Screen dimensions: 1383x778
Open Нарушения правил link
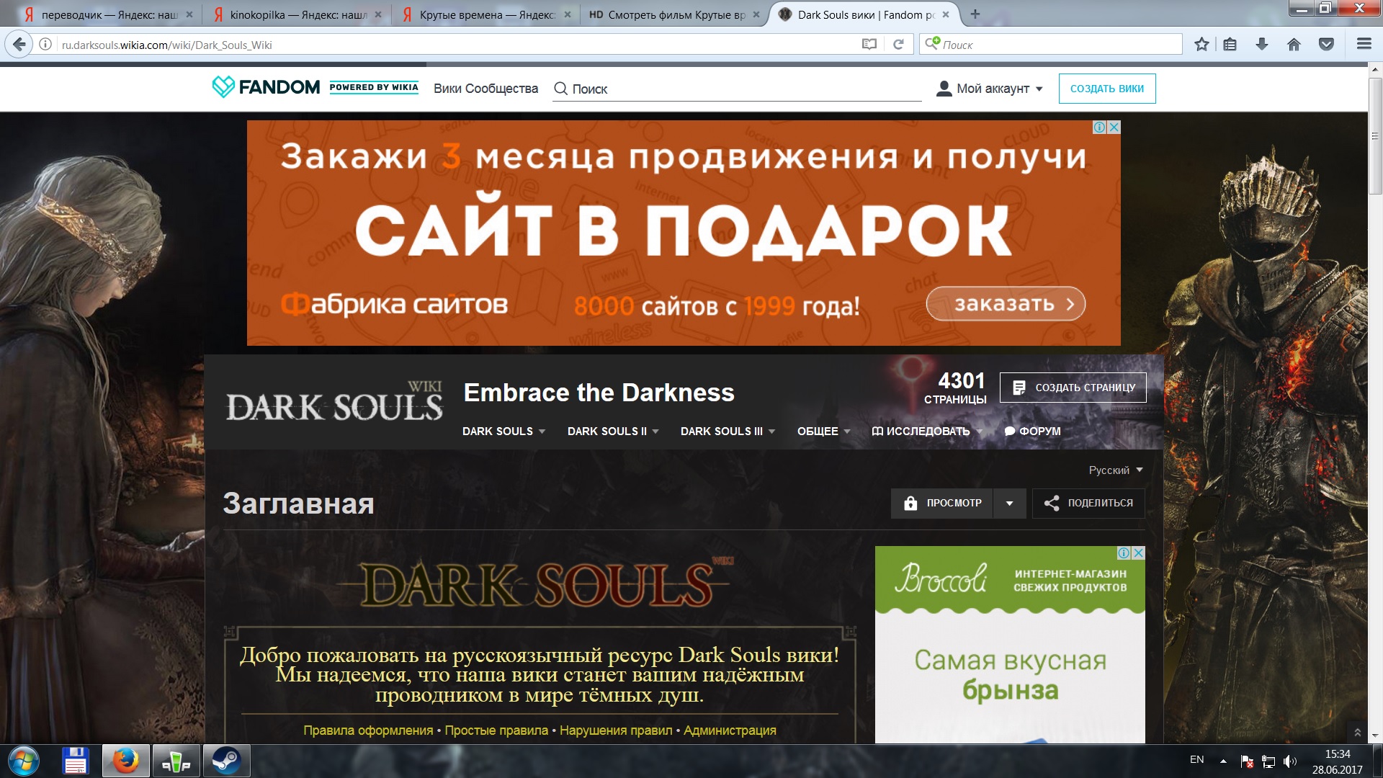point(616,730)
